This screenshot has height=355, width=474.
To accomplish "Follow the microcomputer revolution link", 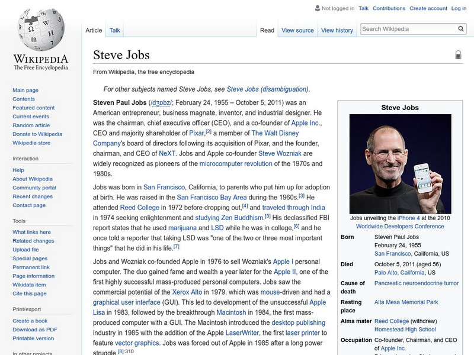I will pos(236,164).
